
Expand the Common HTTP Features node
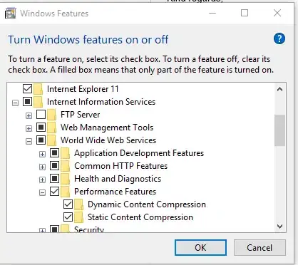pos(42,167)
